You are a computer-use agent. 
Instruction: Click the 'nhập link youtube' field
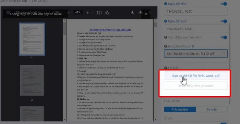tap(196, 86)
